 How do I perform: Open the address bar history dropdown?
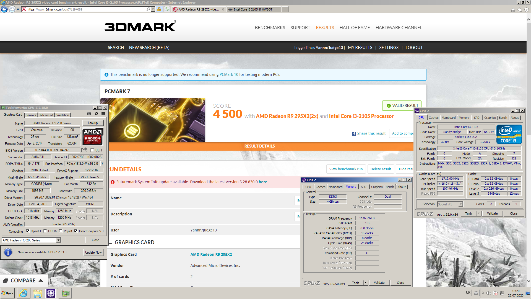[153, 9]
